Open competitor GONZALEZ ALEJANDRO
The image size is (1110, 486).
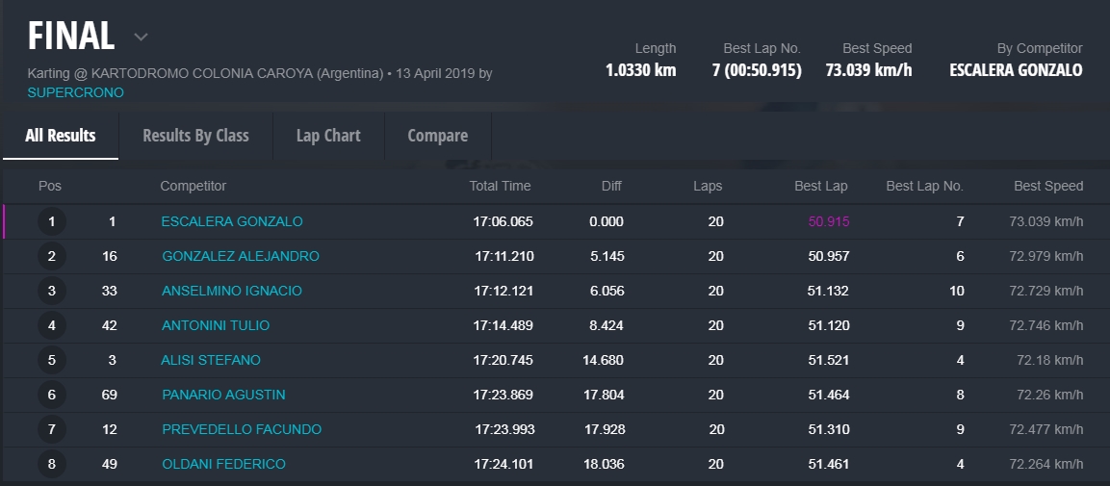coord(240,256)
